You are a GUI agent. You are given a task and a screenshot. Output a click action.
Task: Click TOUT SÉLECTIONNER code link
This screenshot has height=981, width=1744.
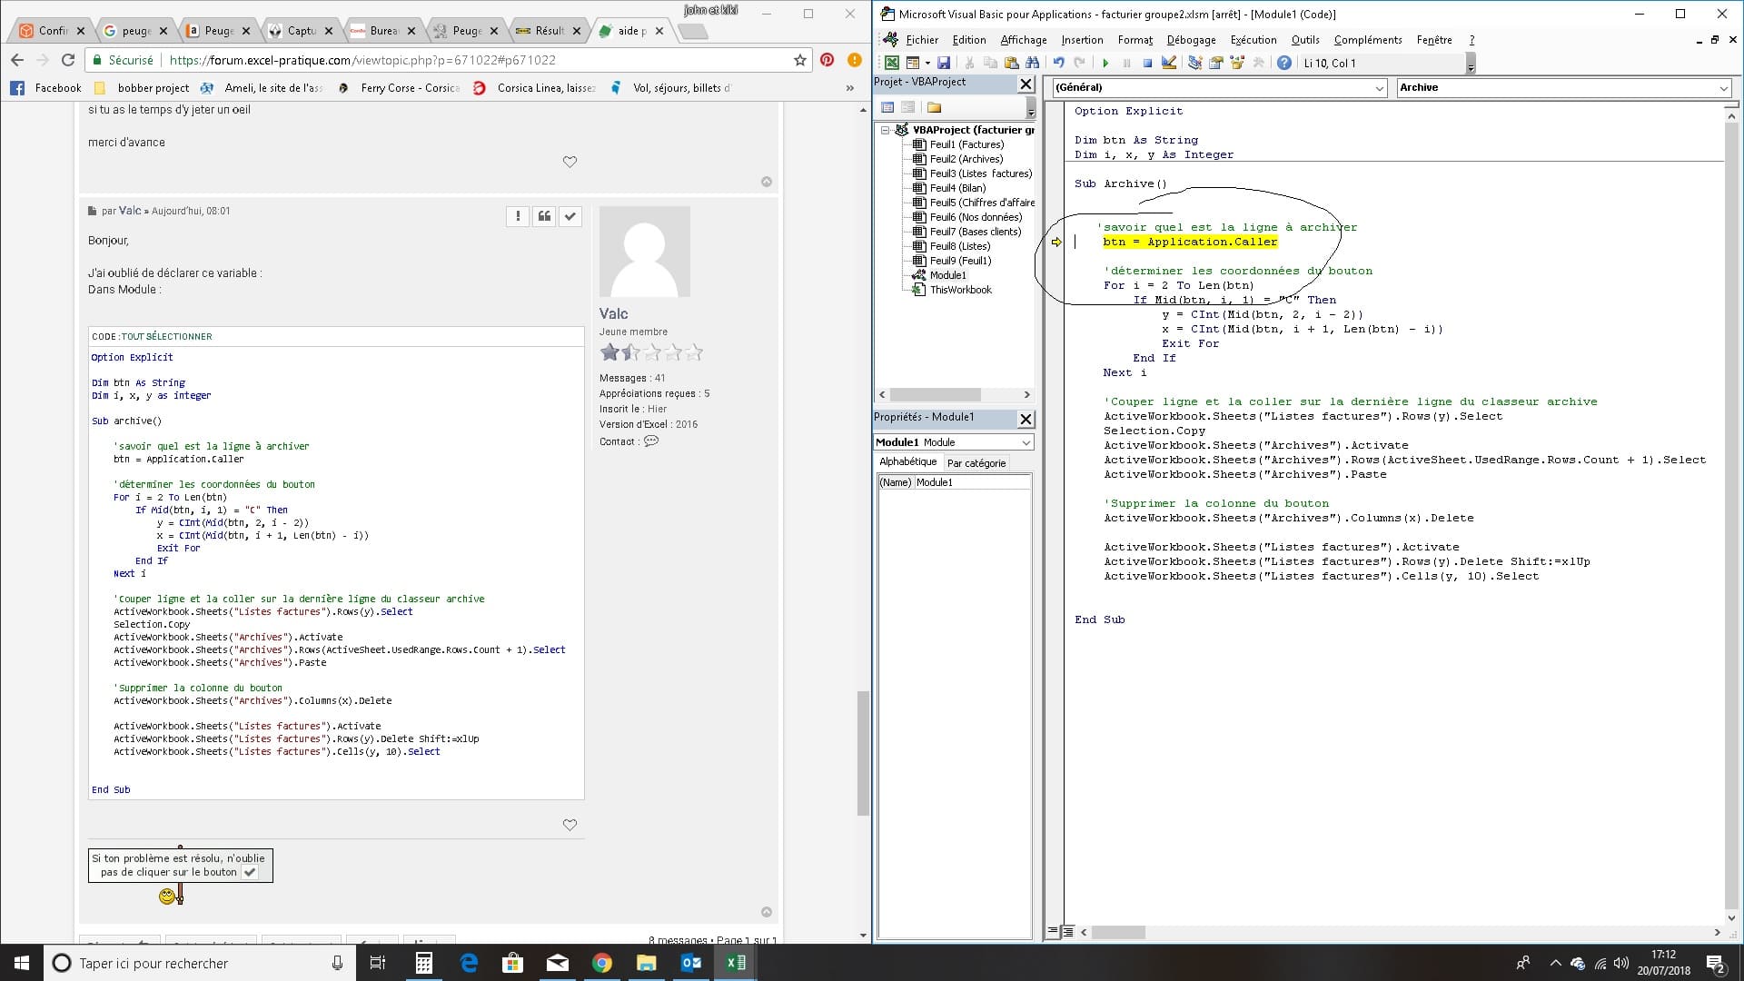click(x=167, y=336)
